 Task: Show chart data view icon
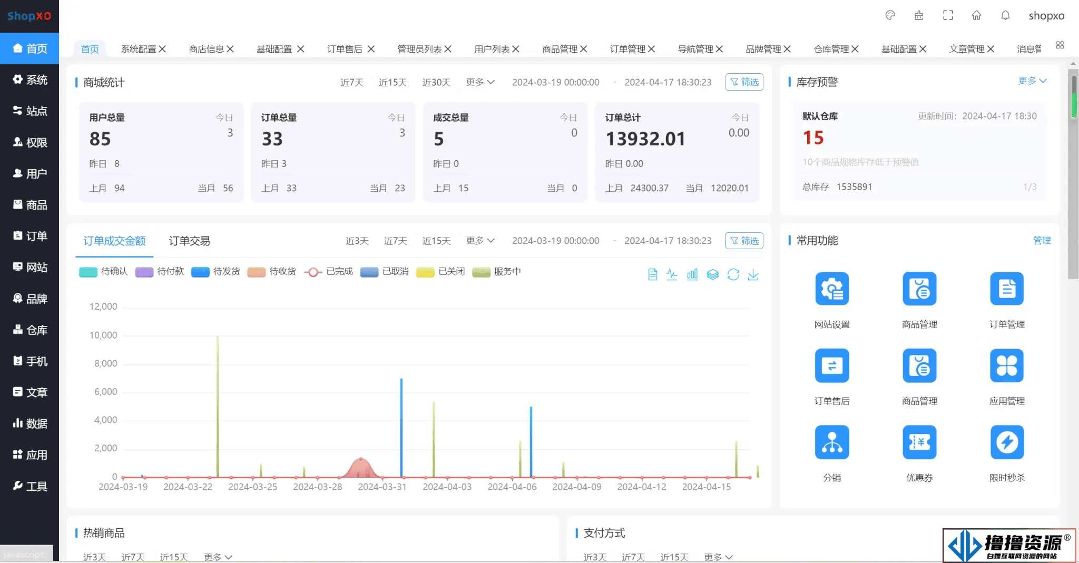pos(652,274)
